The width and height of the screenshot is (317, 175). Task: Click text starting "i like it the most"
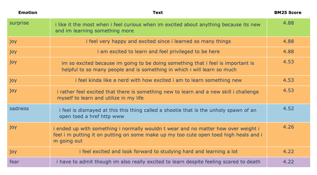[158, 28]
